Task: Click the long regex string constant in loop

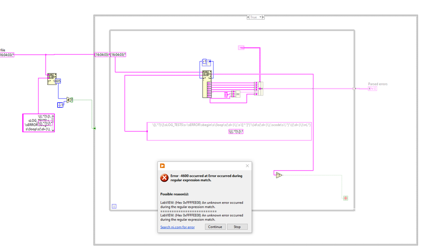Action: pyautogui.click(x=229, y=131)
